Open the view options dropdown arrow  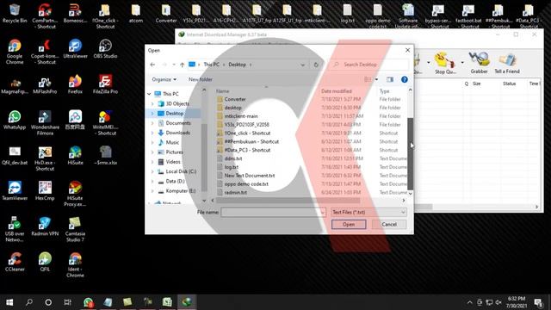point(377,79)
